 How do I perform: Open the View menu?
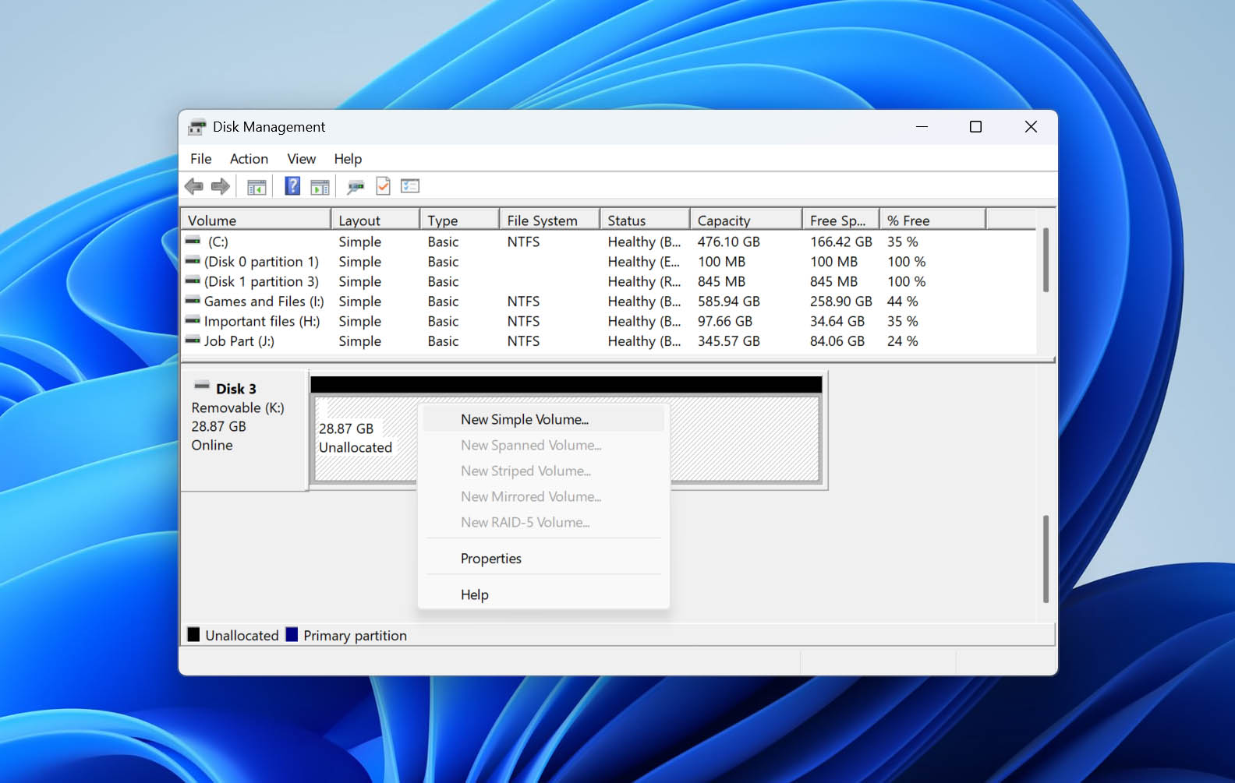click(301, 159)
